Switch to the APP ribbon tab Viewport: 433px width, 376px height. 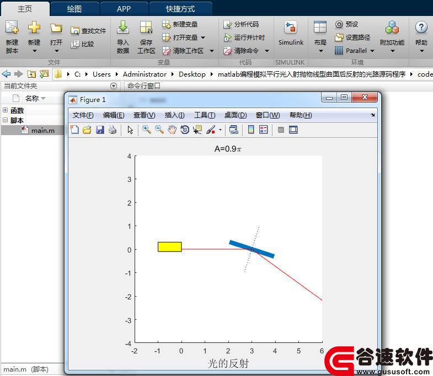pyautogui.click(x=124, y=9)
